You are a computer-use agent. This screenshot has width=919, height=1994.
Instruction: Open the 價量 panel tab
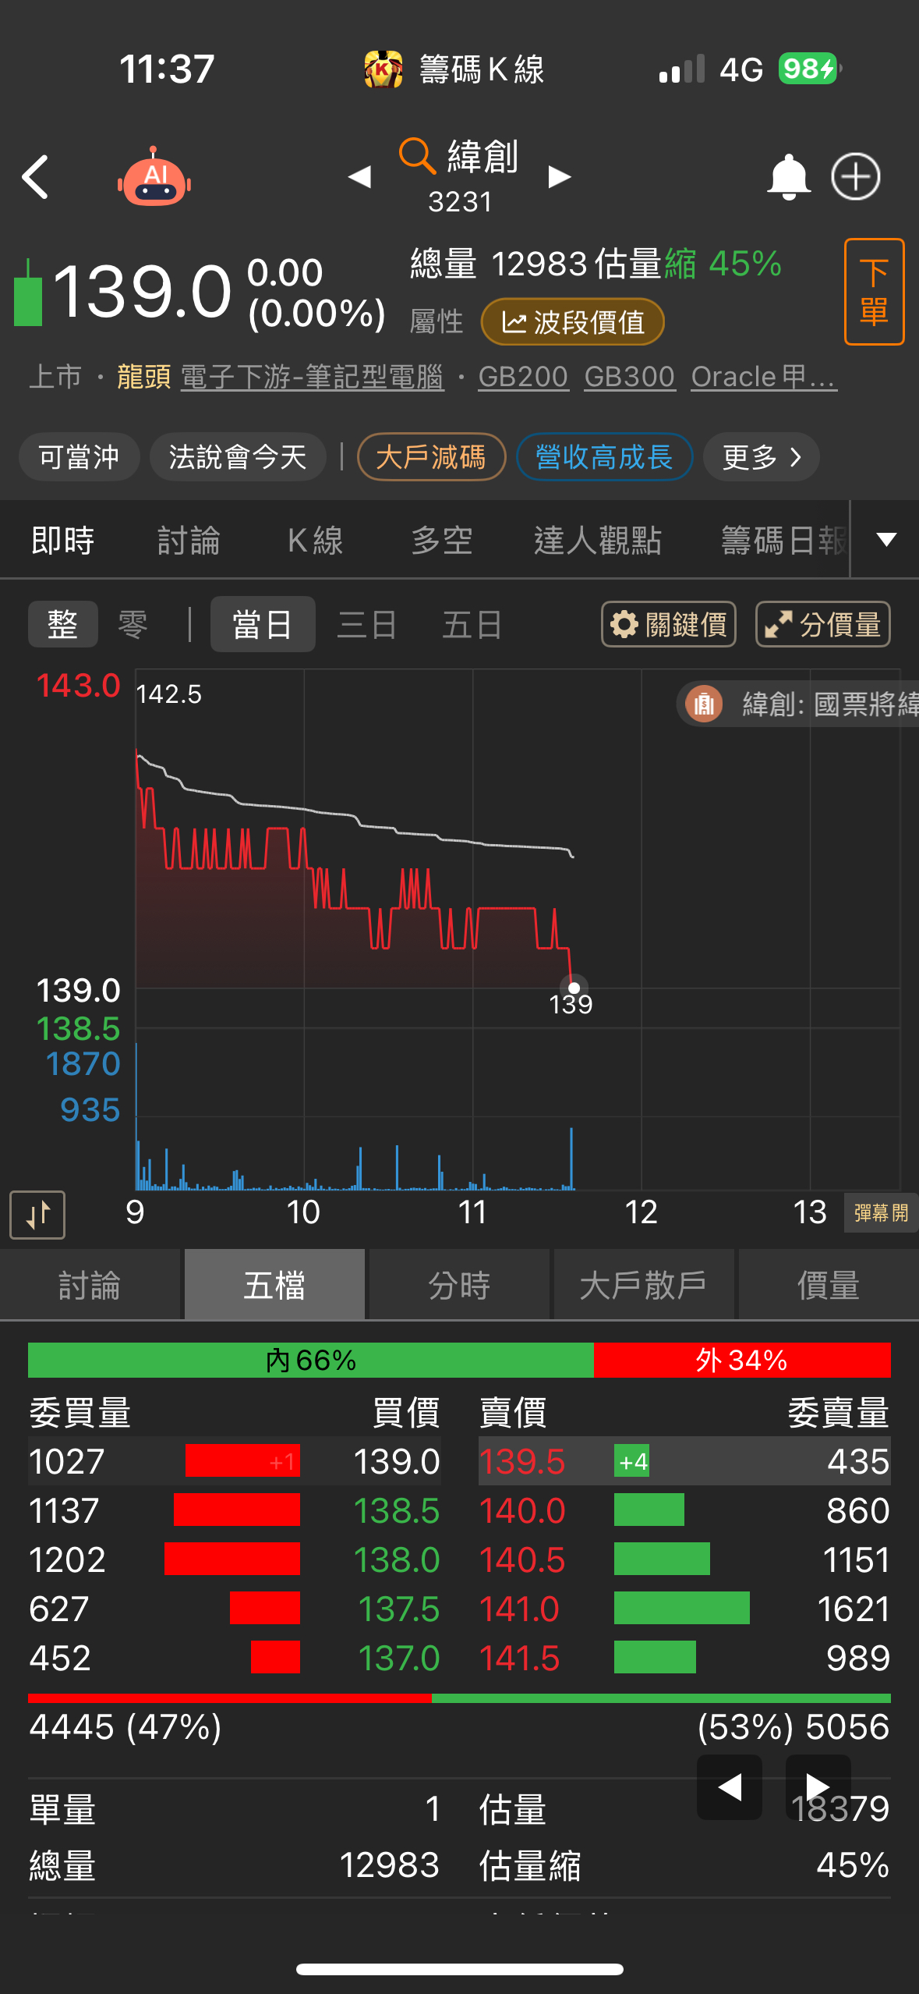pyautogui.click(x=829, y=1285)
